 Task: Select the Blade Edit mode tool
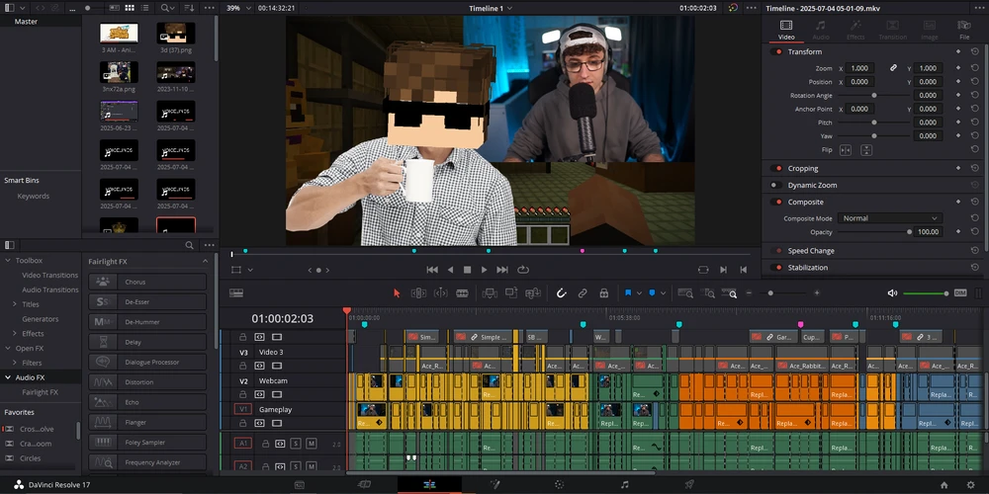[462, 293]
